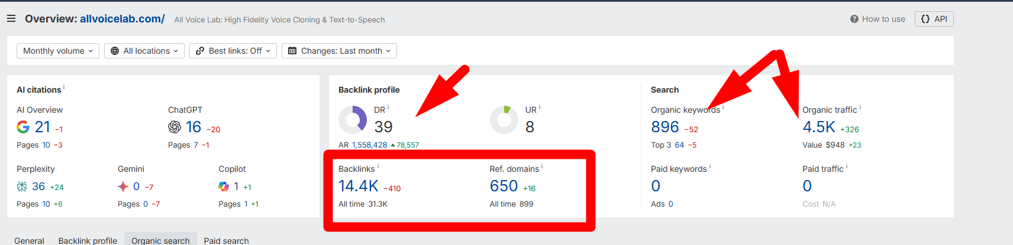The height and width of the screenshot is (245, 1013).
Task: Click the curly braces API icon
Action: coord(925,19)
